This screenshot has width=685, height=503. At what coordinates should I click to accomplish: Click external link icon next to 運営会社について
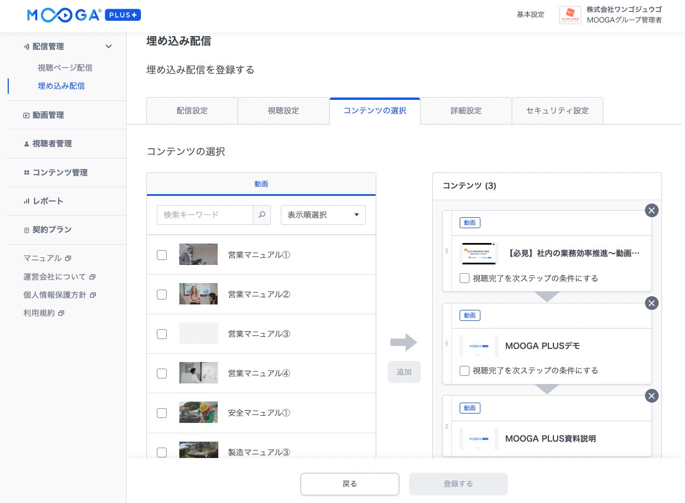(x=92, y=277)
